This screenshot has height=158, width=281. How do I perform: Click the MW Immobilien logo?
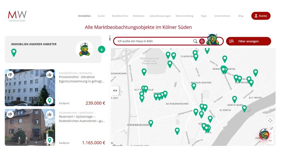(17, 16)
